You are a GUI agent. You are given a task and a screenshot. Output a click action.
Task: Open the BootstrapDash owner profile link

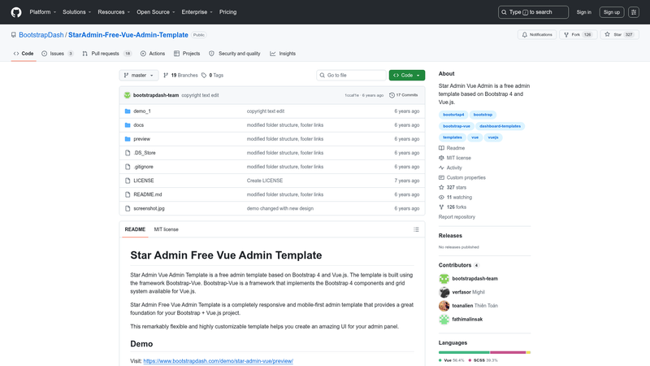(x=41, y=35)
